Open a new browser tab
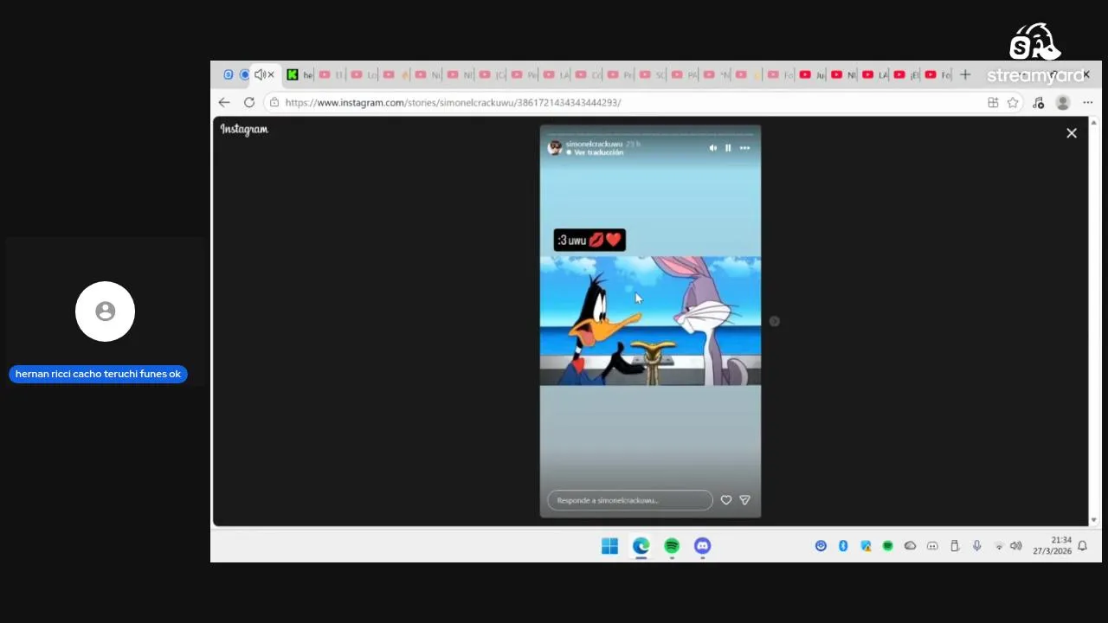Image resolution: width=1108 pixels, height=623 pixels. point(965,75)
